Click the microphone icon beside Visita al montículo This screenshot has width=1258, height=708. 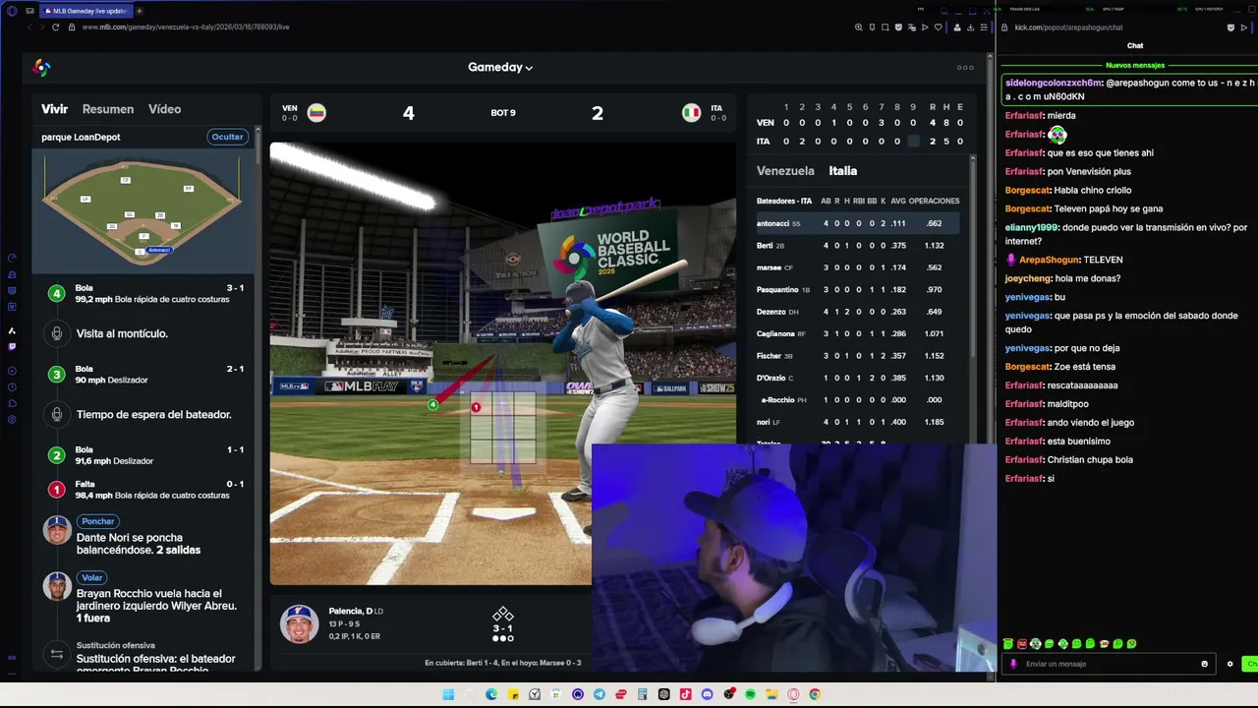pos(57,333)
